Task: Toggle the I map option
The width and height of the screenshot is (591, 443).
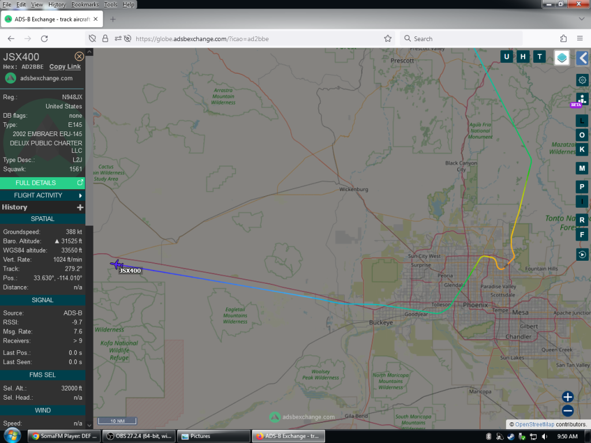Action: pyautogui.click(x=582, y=201)
